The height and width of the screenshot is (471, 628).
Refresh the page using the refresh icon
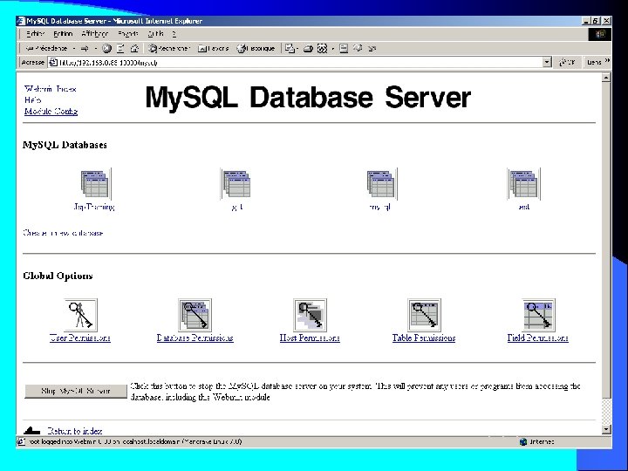tap(120, 49)
